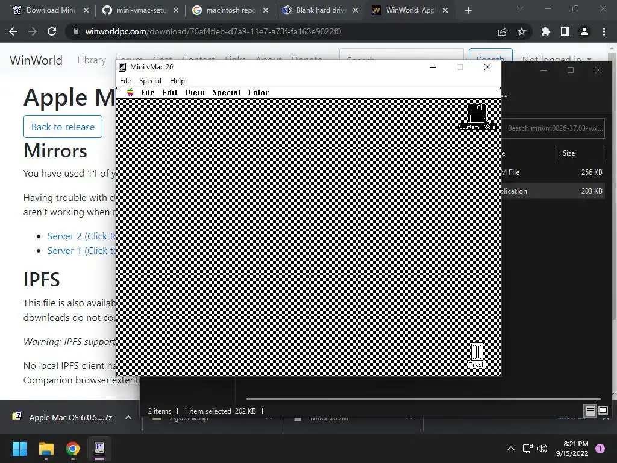The image size is (617, 463).
Task: Expand Not logged in dropdown
Action: click(x=556, y=60)
